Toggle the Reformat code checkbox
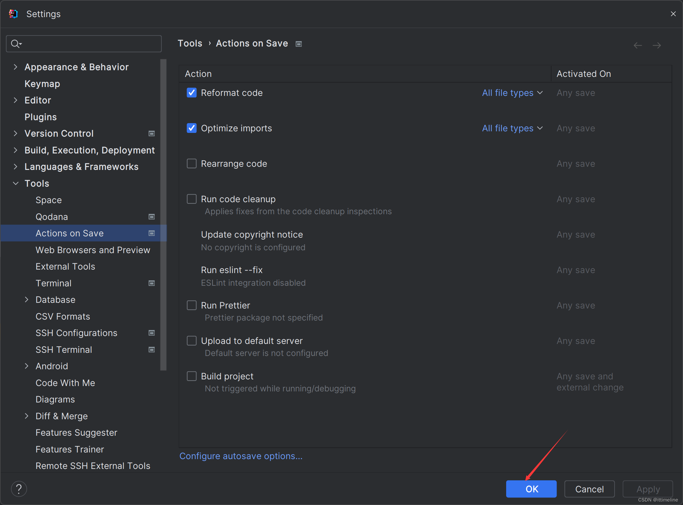 (192, 93)
